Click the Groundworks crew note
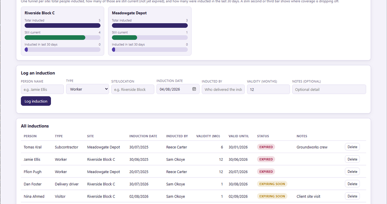Image resolution: width=387 pixels, height=204 pixels. coord(312,147)
